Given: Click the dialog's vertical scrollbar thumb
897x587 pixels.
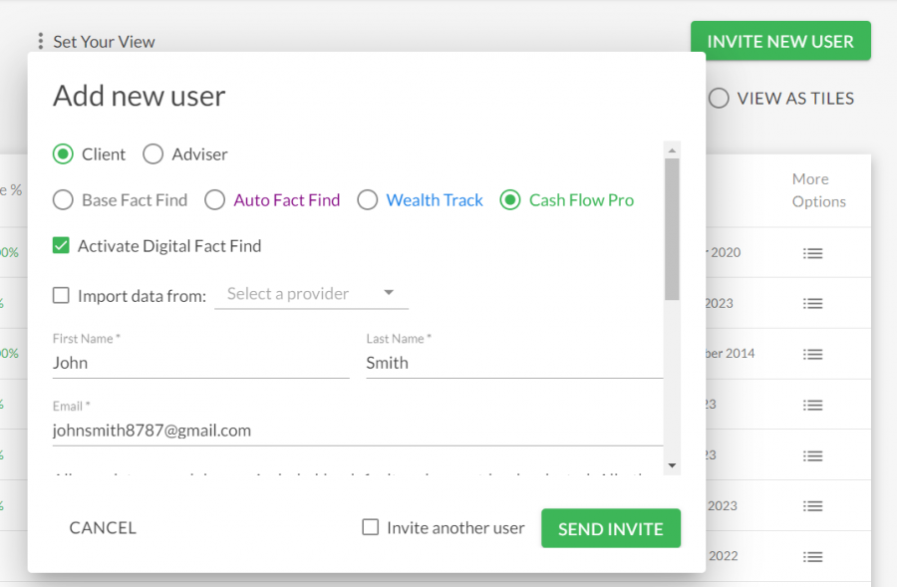Looking at the screenshot, I should click(672, 229).
